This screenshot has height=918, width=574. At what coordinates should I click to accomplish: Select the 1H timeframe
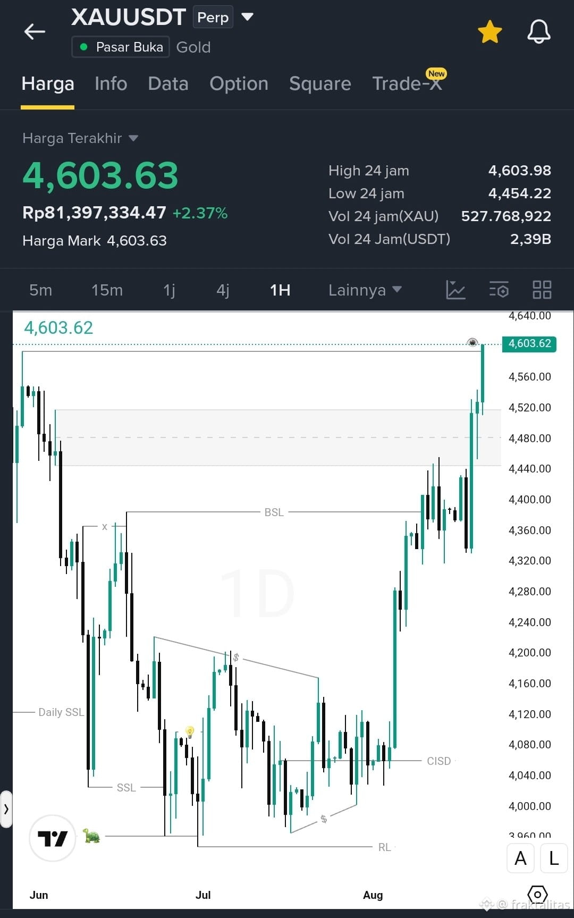(280, 290)
